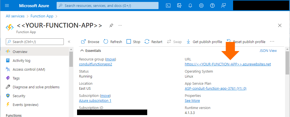This screenshot has width=290, height=117.
Task: Open JSON View link
Action: (268, 51)
